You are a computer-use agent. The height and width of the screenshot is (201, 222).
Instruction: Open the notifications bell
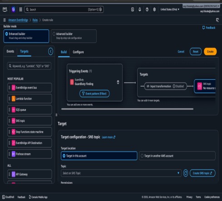[140, 10]
